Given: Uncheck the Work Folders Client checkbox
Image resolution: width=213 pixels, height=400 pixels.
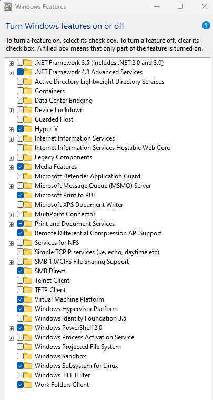Looking at the screenshot, I should pos(20,384).
